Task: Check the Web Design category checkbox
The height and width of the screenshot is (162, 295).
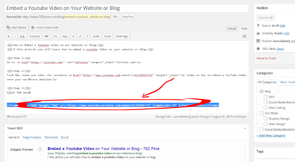Action: click(x=265, y=124)
